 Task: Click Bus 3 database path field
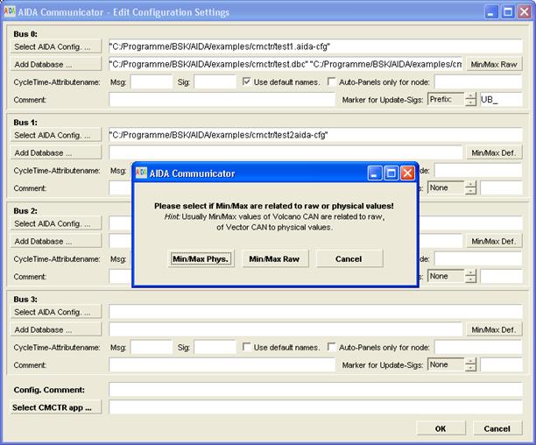pyautogui.click(x=286, y=330)
